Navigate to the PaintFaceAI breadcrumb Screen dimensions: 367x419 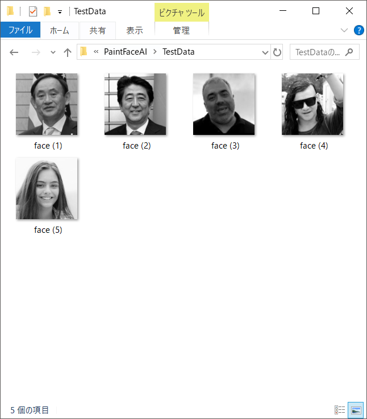[x=126, y=52]
